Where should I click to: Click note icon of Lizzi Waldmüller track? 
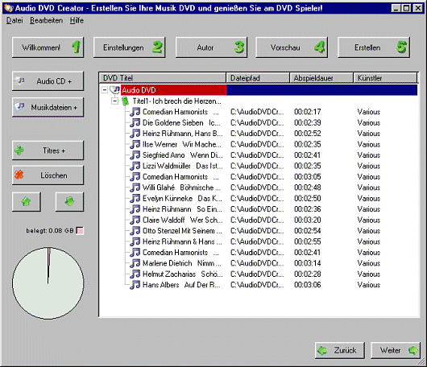[x=135, y=166]
